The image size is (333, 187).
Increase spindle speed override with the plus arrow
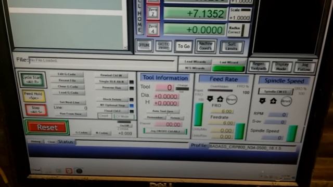[x=273, y=101]
